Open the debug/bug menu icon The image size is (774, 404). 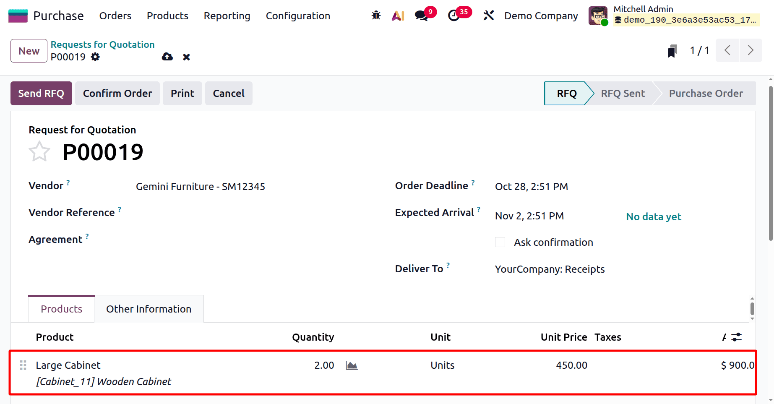pos(376,15)
